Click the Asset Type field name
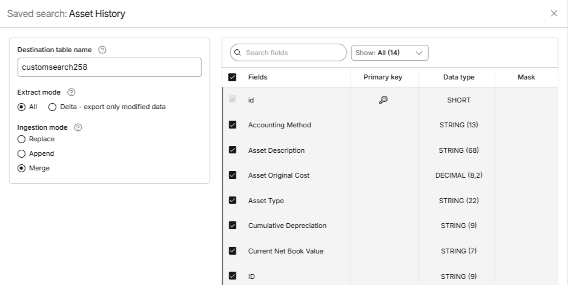 pyautogui.click(x=266, y=201)
